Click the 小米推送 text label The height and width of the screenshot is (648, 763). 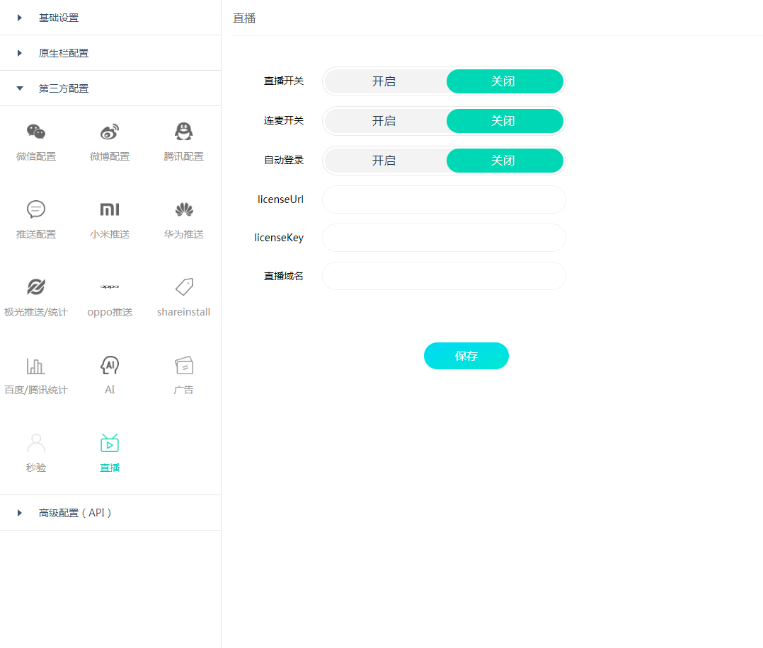tap(110, 234)
